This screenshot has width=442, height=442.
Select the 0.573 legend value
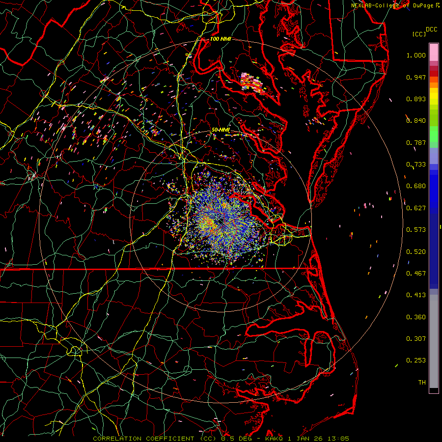coord(416,230)
